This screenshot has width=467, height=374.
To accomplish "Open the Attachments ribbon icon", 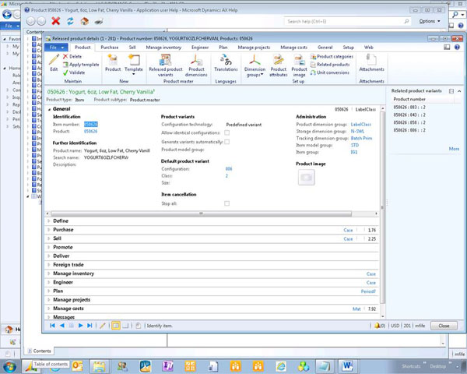I will [371, 61].
